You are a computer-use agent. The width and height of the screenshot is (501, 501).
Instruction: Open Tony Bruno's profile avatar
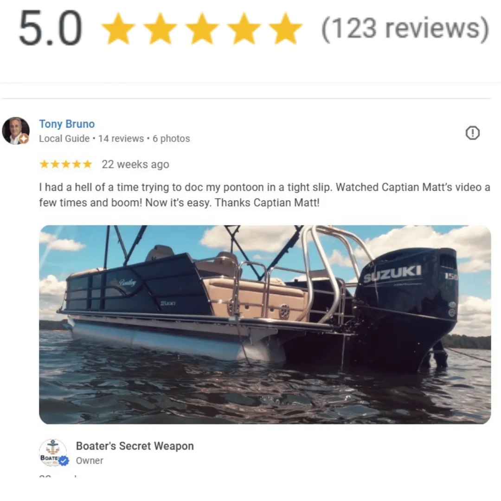point(16,131)
